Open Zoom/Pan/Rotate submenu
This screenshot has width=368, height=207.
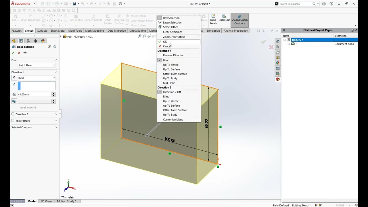tap(179, 37)
